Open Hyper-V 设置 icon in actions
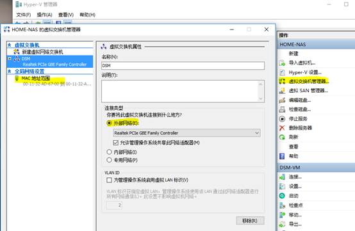 pyautogui.click(x=282, y=72)
